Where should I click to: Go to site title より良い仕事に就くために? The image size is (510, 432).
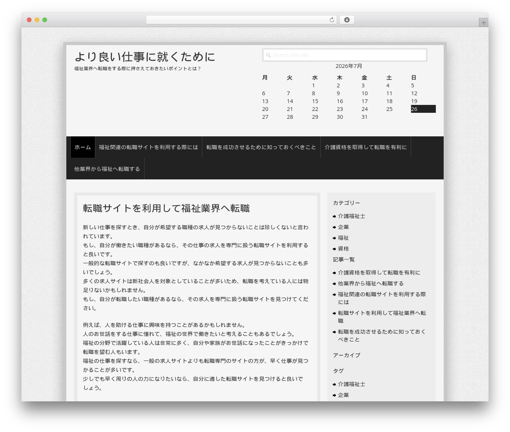click(x=145, y=57)
